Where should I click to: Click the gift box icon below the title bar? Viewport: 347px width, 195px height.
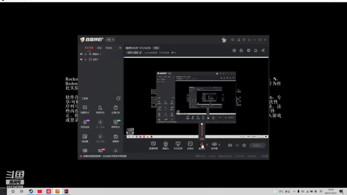click(x=234, y=50)
